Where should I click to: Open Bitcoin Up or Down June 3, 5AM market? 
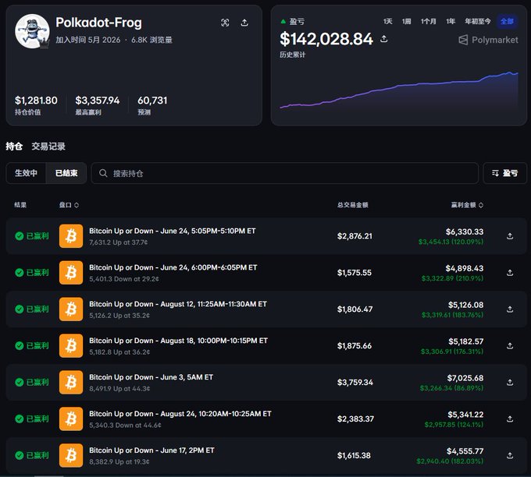click(x=151, y=377)
